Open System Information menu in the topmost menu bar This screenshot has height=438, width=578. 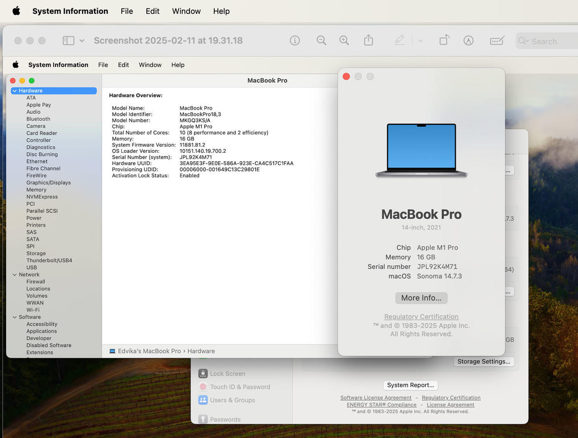pos(70,11)
